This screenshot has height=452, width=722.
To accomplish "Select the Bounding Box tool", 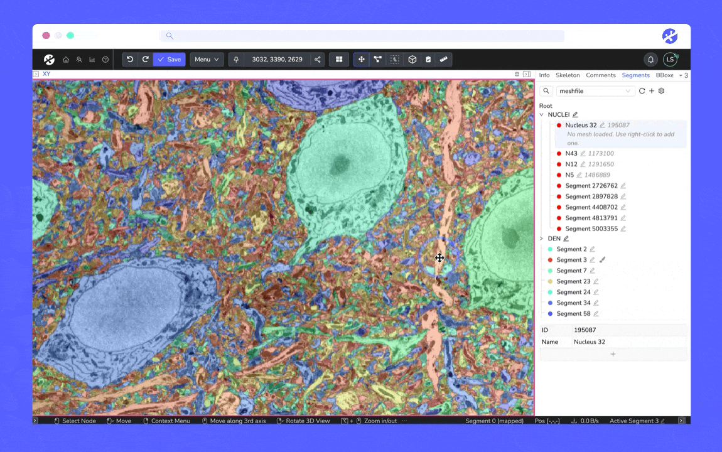I will (x=412, y=60).
